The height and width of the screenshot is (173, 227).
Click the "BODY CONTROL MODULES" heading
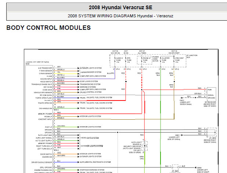[x=48, y=28]
